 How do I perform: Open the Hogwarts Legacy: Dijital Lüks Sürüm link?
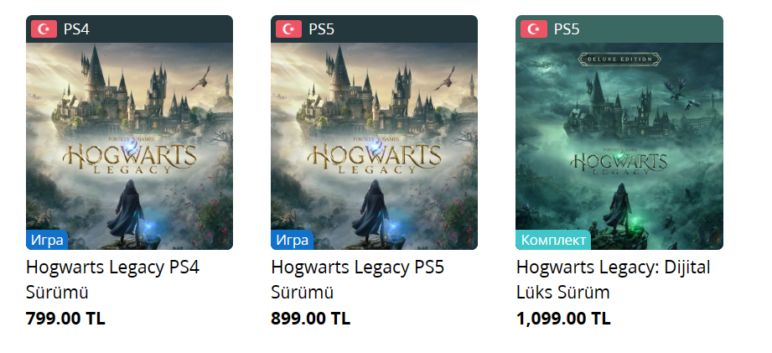click(x=613, y=279)
